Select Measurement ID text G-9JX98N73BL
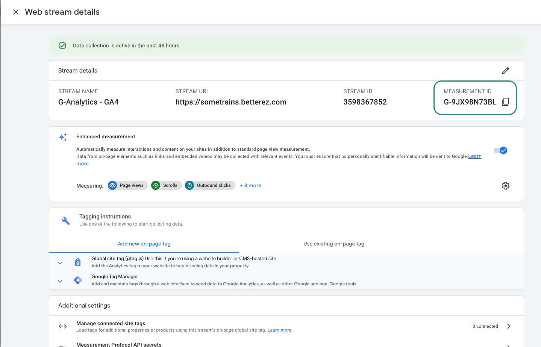The width and height of the screenshot is (541, 347). pos(470,102)
